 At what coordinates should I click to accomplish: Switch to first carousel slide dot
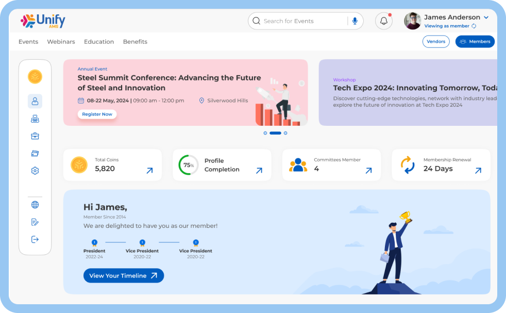click(265, 133)
